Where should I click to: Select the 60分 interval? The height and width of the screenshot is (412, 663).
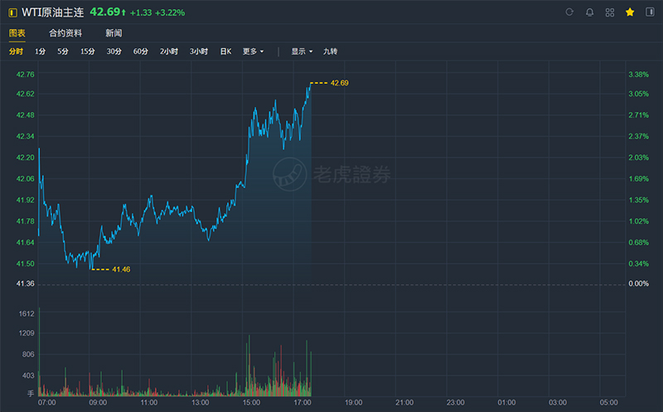tap(141, 51)
